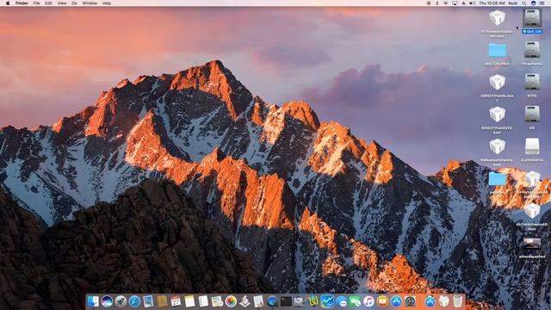Select the NTFS drive icon on desktop
The width and height of the screenshot is (551, 310).
[x=532, y=82]
